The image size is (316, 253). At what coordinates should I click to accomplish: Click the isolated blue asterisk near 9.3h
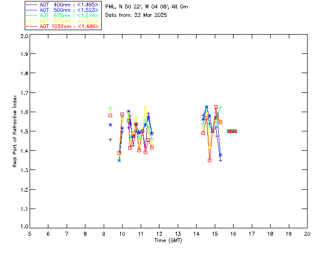coord(110,125)
